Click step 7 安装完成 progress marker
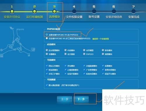Screen dimensions: 146x111 click(x=134, y=11)
